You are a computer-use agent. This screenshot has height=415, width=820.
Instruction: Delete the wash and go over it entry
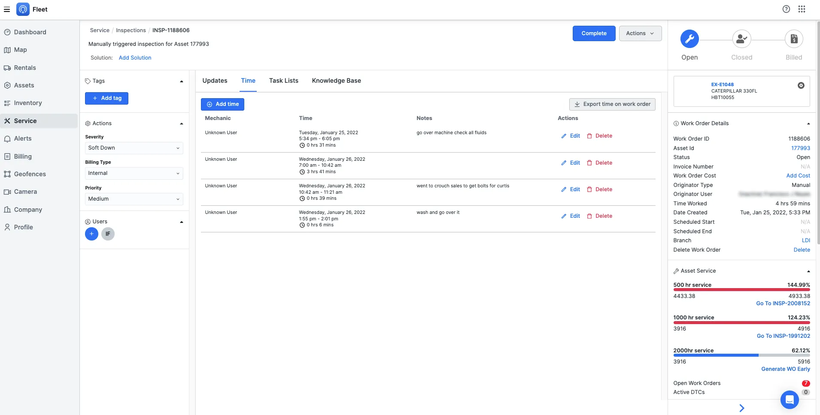(x=599, y=216)
